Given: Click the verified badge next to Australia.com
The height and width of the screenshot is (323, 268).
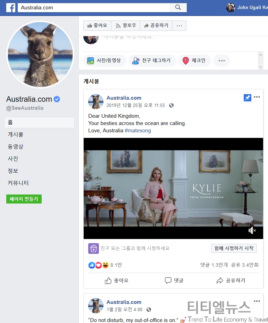Looking at the screenshot, I should (x=57, y=99).
